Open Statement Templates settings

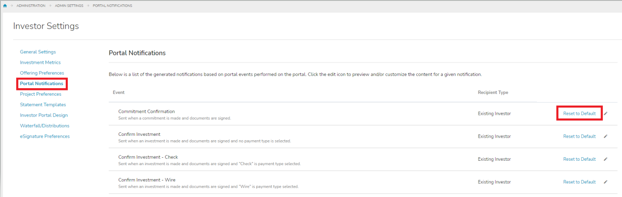(43, 105)
